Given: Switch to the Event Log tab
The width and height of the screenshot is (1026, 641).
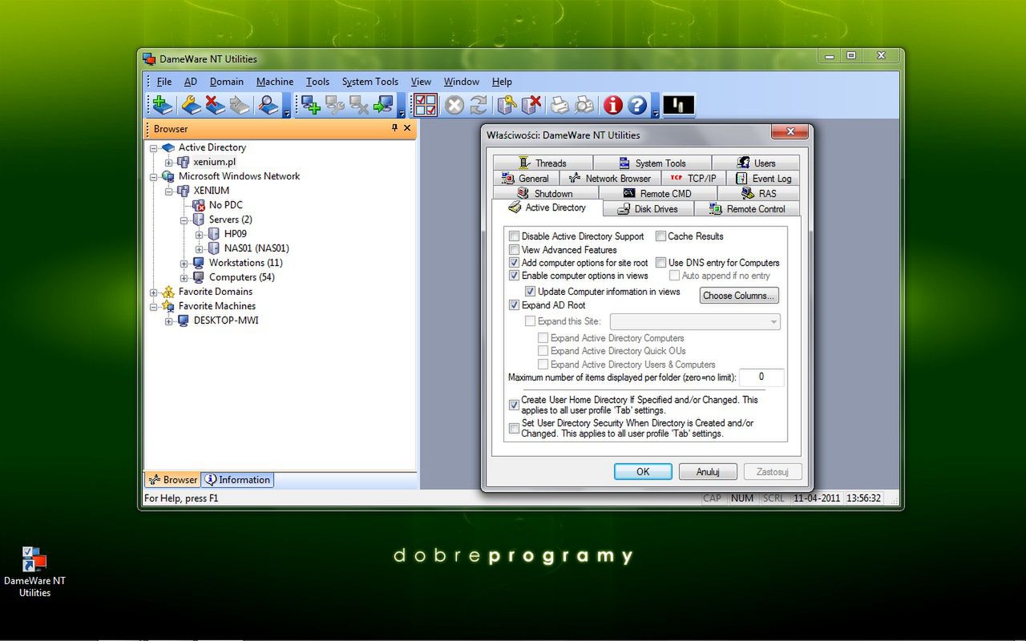Looking at the screenshot, I should (x=765, y=179).
